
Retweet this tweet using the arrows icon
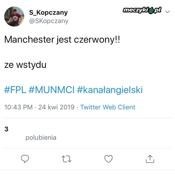coord(66,159)
